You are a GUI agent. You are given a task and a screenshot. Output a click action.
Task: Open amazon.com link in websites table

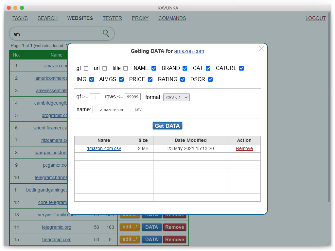pos(56,66)
